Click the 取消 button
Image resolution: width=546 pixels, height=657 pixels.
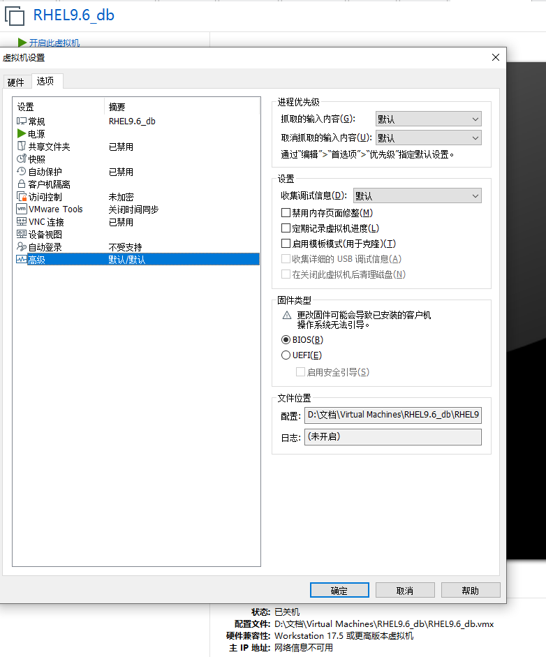[405, 591]
